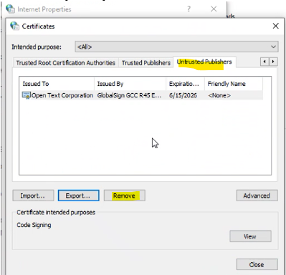Image resolution: width=286 pixels, height=275 pixels.
Task: Sort by the Issued To column header
Action: [x=57, y=84]
